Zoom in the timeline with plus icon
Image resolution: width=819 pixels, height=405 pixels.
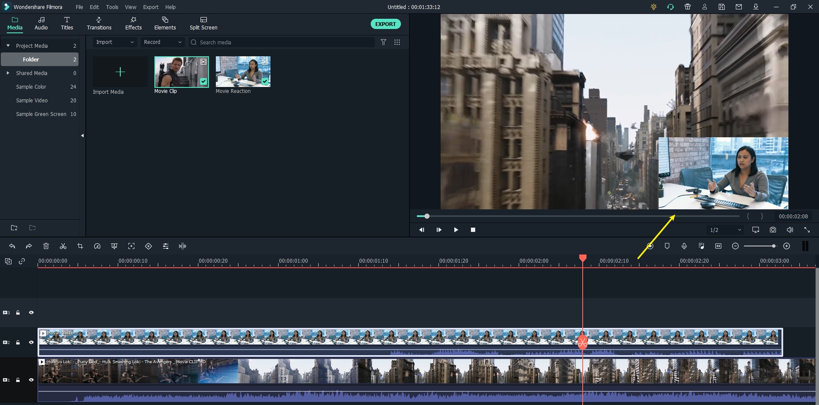pyautogui.click(x=787, y=246)
